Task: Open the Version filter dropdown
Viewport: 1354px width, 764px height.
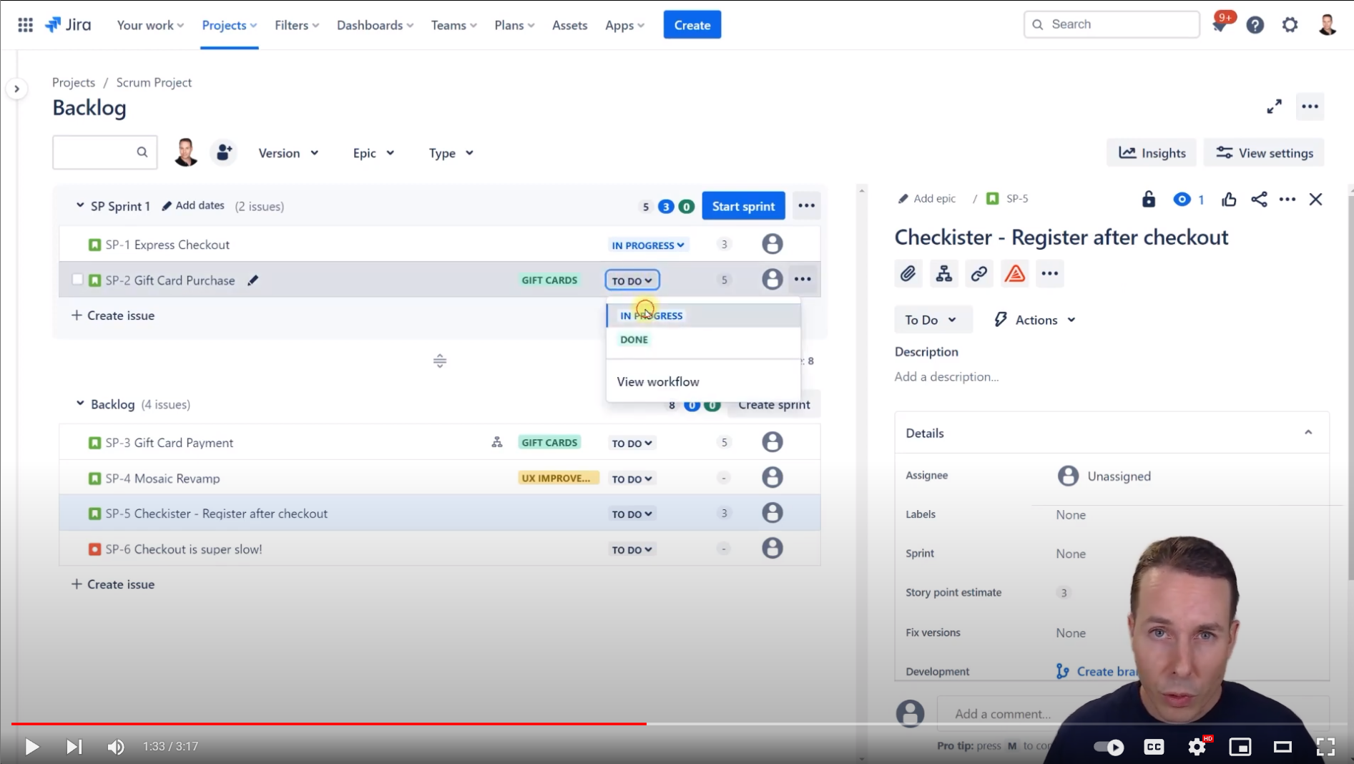Action: (x=288, y=153)
